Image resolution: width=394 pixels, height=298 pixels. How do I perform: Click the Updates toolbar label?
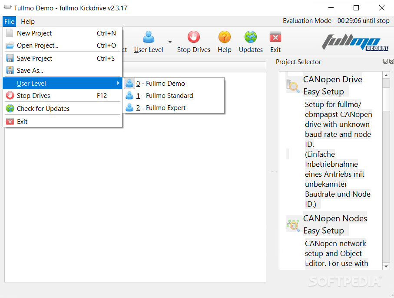click(251, 50)
